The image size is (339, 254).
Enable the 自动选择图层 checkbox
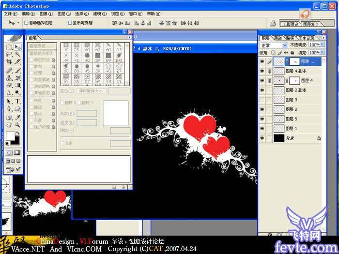pyautogui.click(x=27, y=23)
